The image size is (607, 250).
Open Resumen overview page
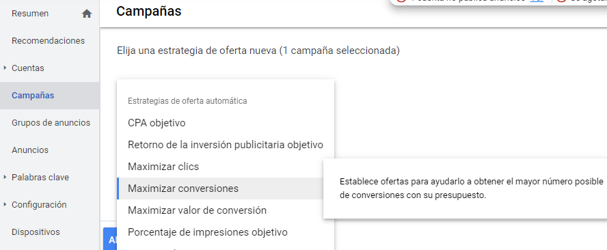tap(30, 14)
